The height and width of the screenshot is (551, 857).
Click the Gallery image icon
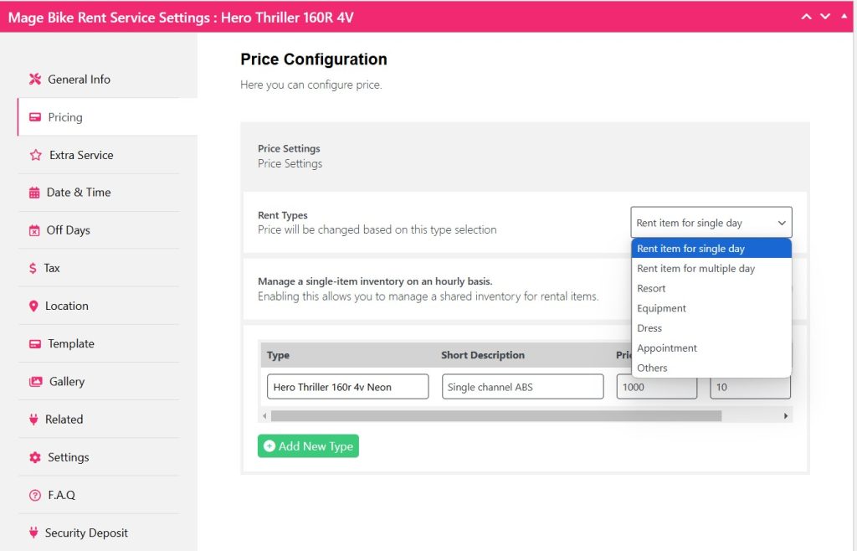click(35, 382)
